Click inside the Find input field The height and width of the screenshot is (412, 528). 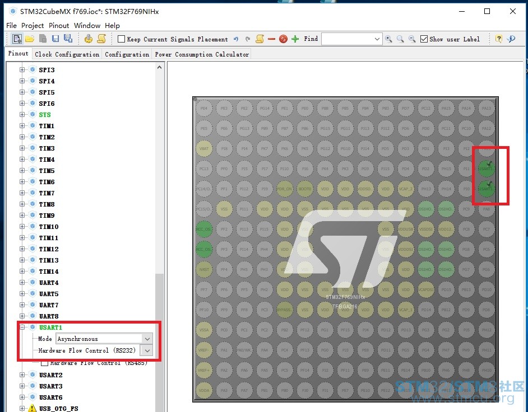(x=347, y=39)
